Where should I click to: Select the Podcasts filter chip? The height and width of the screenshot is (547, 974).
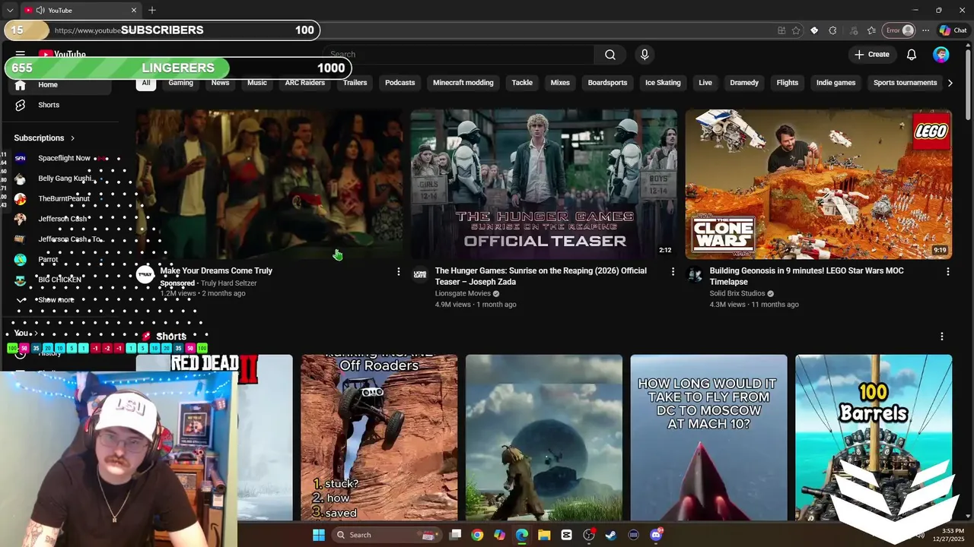pyautogui.click(x=400, y=83)
